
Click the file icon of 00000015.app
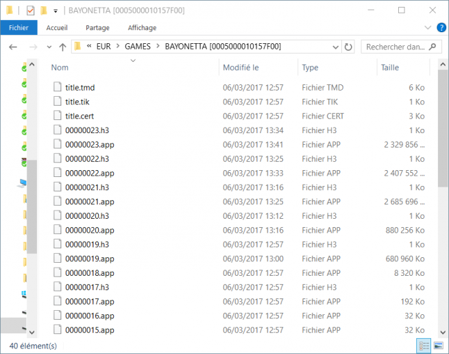point(58,329)
